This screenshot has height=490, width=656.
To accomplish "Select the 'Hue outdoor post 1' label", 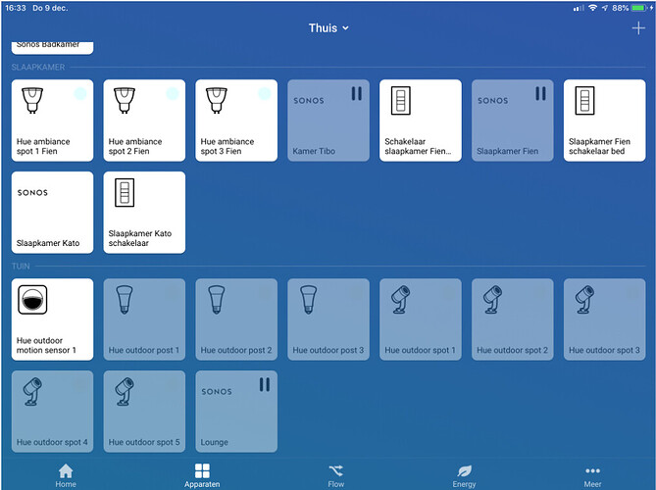I will point(143,351).
